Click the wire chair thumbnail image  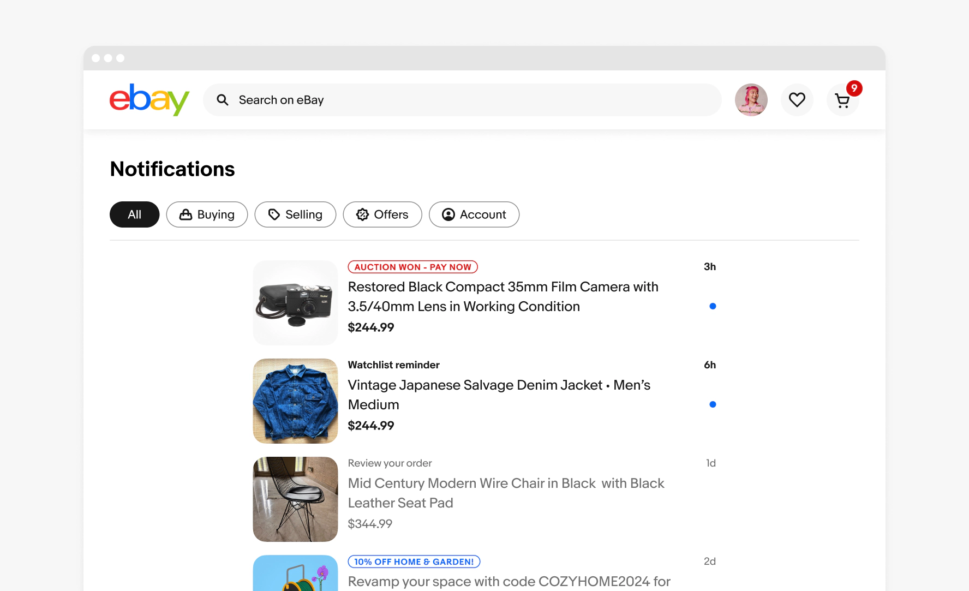296,499
